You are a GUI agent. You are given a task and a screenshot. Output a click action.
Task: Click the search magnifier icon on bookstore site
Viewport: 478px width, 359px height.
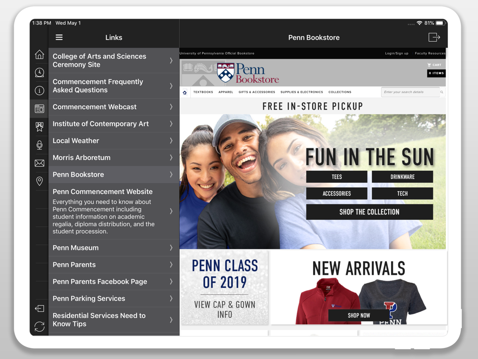[441, 92]
